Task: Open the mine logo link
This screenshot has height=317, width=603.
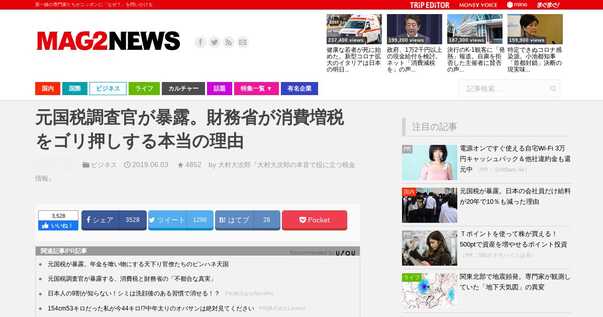Action: [x=517, y=5]
